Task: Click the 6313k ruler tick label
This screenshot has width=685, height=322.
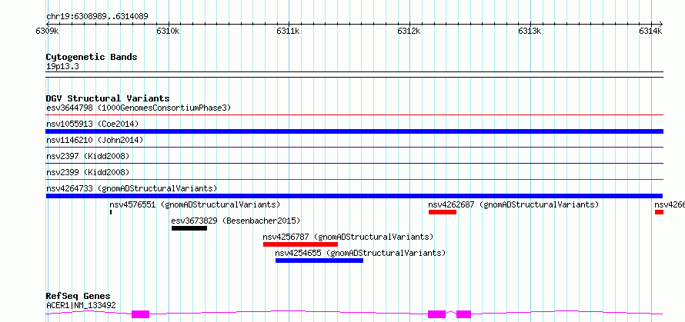Action: (x=530, y=31)
